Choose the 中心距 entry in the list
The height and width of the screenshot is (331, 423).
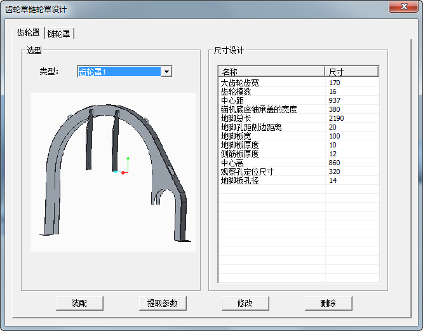[x=232, y=101]
